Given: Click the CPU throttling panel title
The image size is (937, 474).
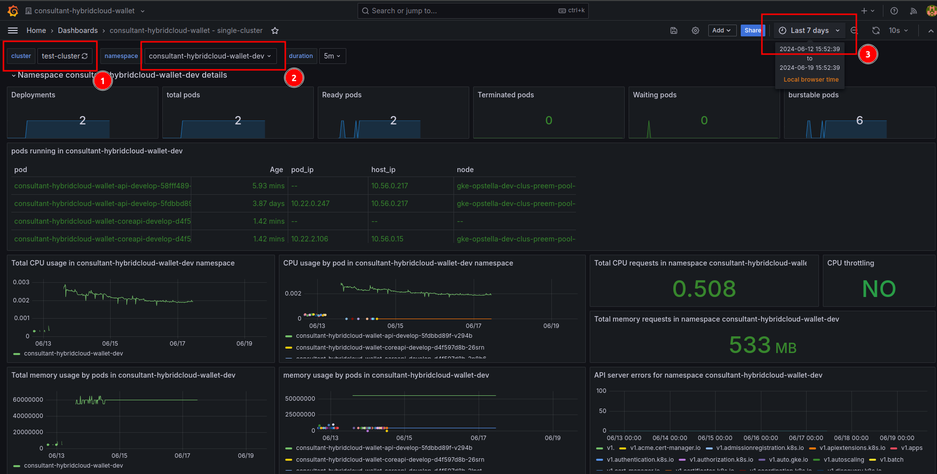Looking at the screenshot, I should pos(850,263).
